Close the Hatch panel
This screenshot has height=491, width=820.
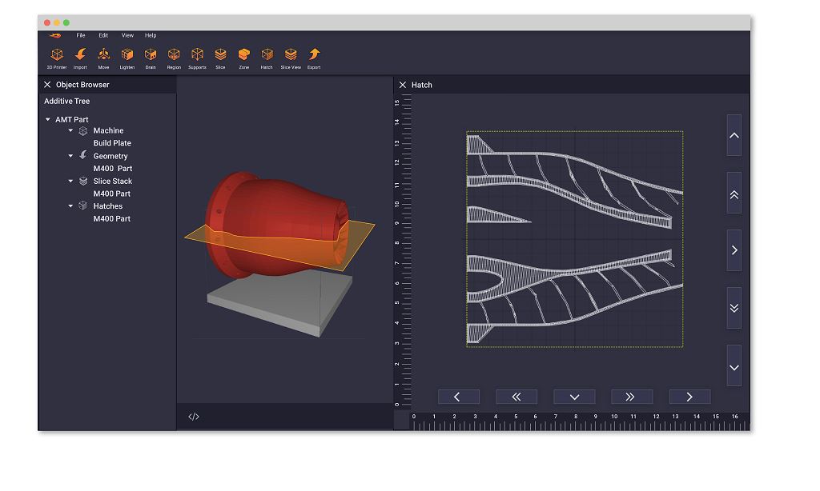[x=403, y=85]
